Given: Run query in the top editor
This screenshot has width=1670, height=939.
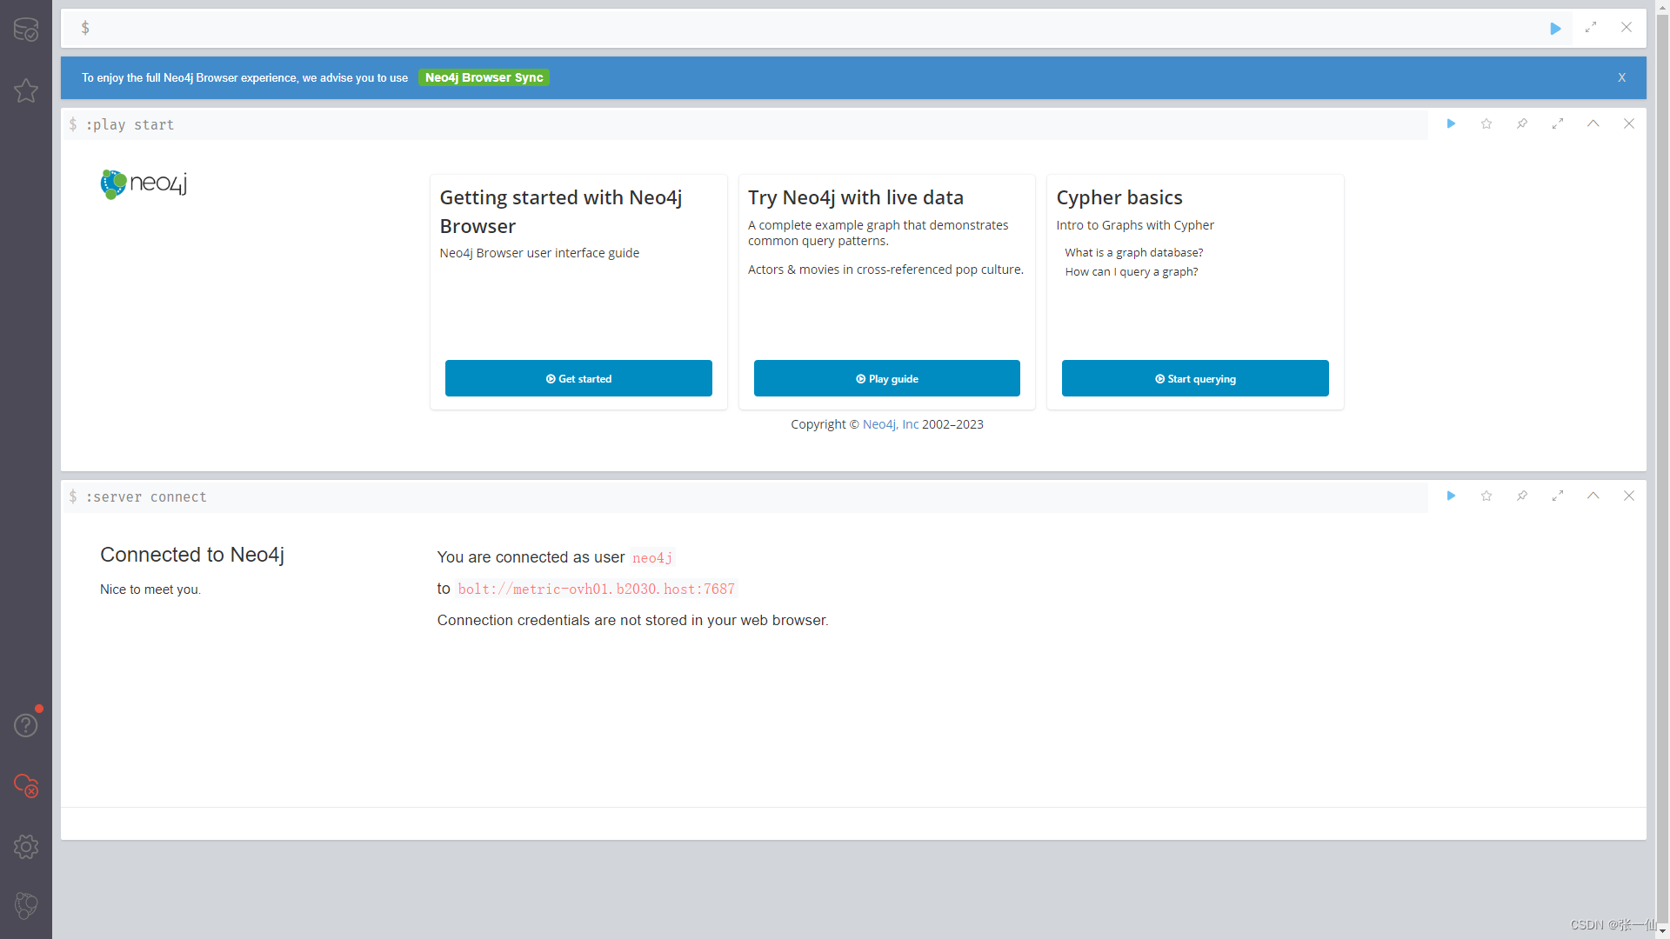Looking at the screenshot, I should tap(1555, 29).
